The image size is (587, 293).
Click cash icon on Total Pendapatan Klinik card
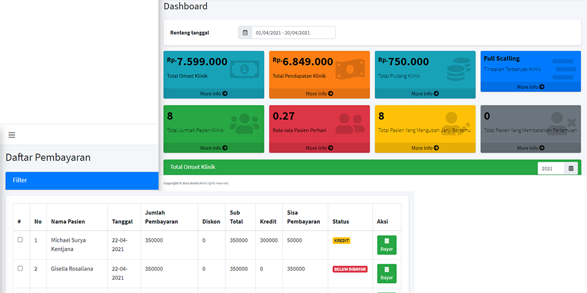350,69
